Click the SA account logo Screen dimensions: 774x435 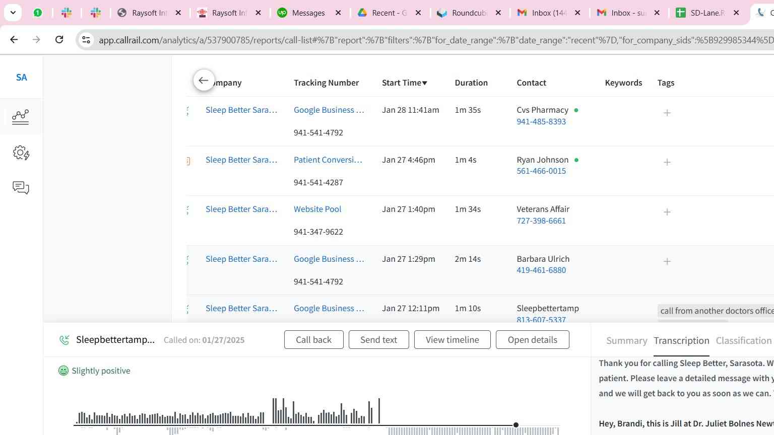(x=21, y=78)
